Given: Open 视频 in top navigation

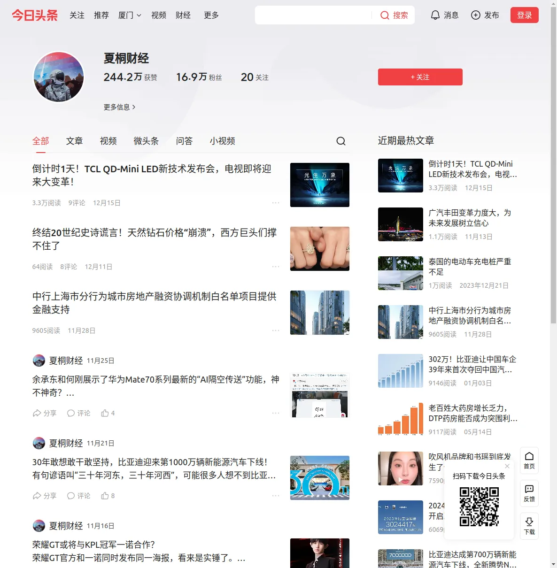Looking at the screenshot, I should [159, 15].
